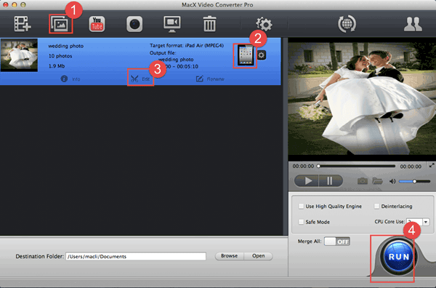This screenshot has height=288, width=436.
Task: Open the Add Photo slideshow tool
Action: 60,25
